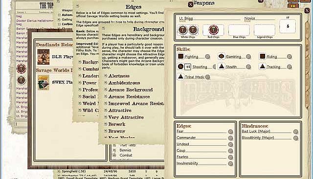Open the Bennies entry in the library list
Viewport: 313px width, 179px height.
pos(125,150)
